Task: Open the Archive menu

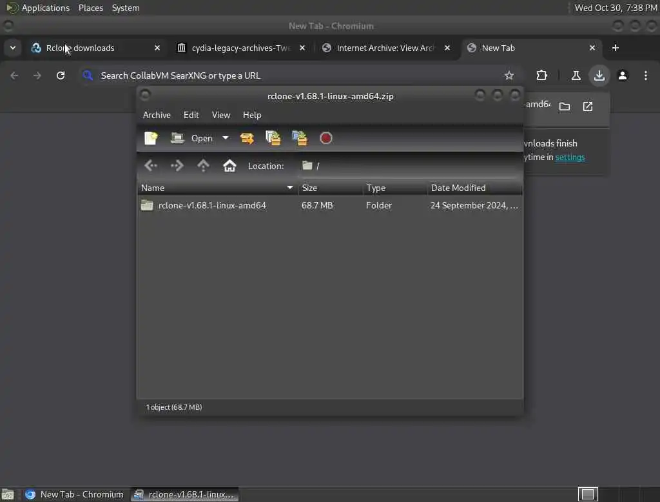Action: tap(157, 115)
